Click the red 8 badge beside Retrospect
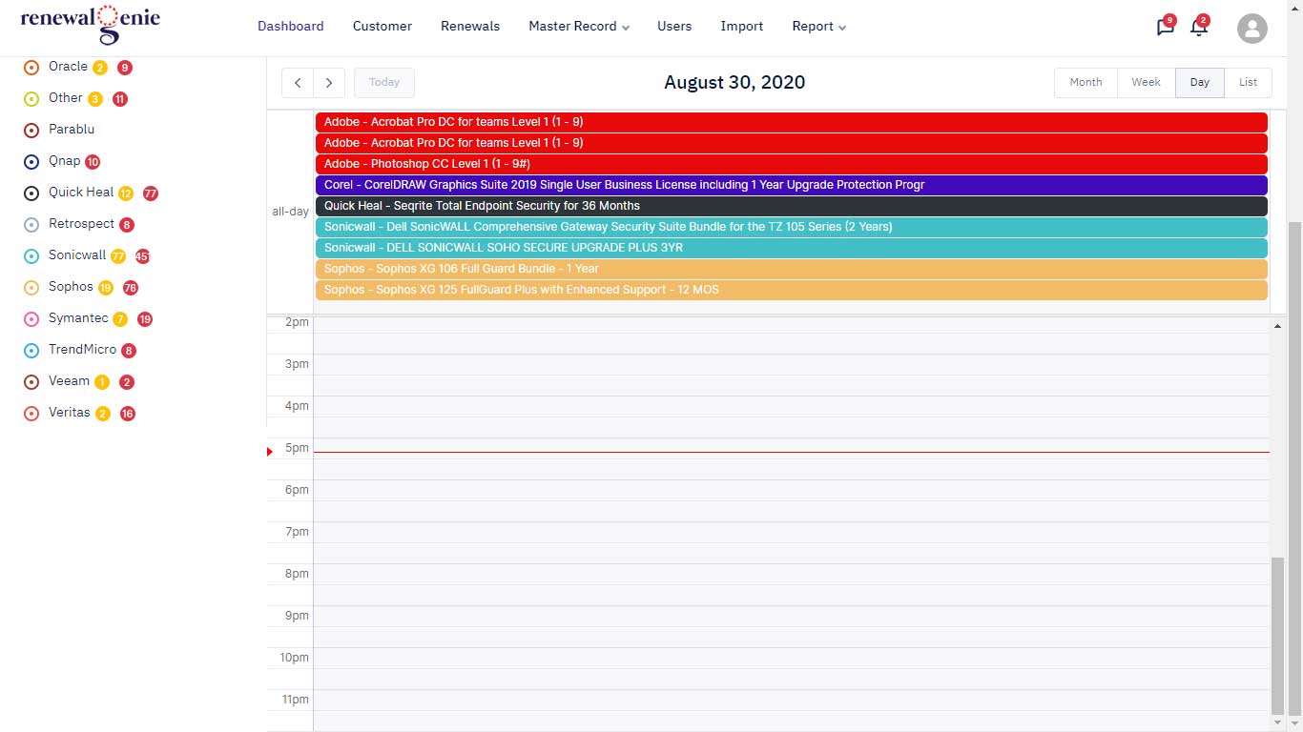The width and height of the screenshot is (1303, 732). point(127,225)
